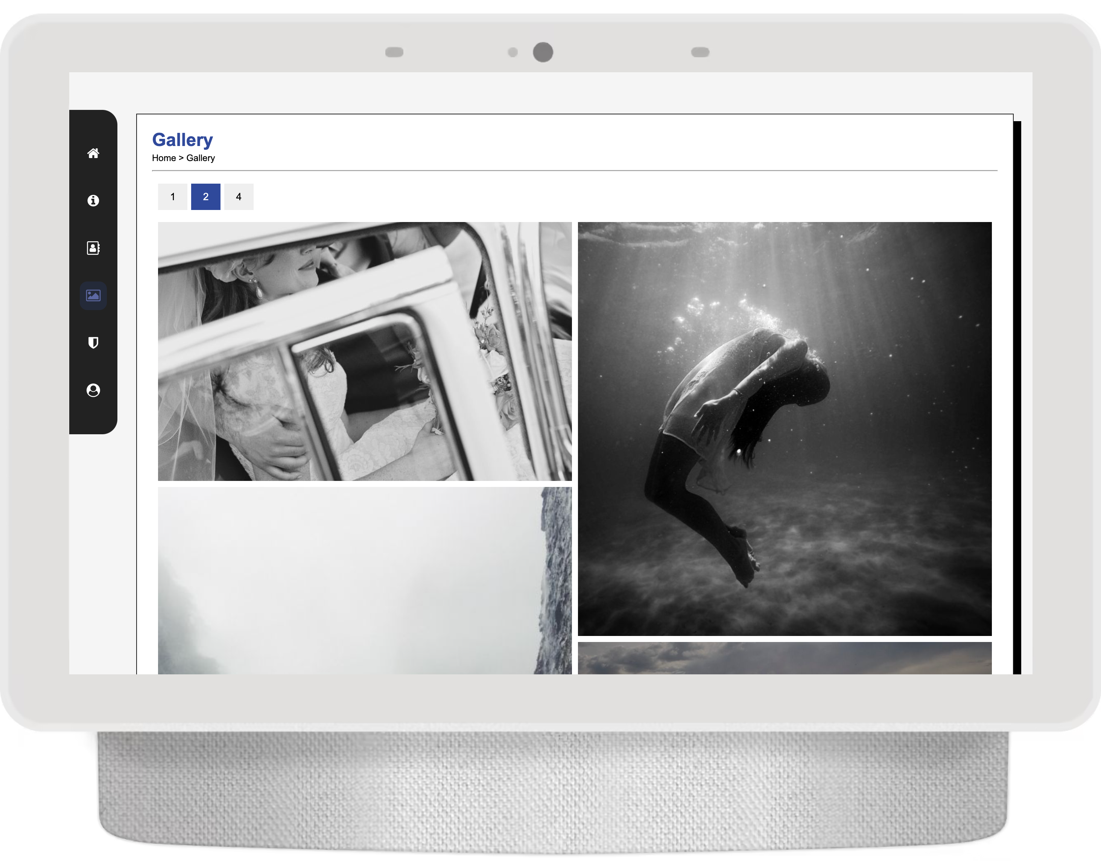Click the right sensor on device bezel

click(x=700, y=52)
